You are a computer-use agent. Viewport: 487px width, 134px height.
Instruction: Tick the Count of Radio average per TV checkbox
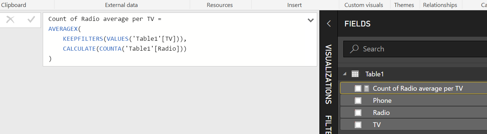click(x=358, y=88)
